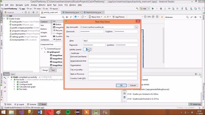
Task: Select the Layouts palette category
Action: tap(44, 36)
